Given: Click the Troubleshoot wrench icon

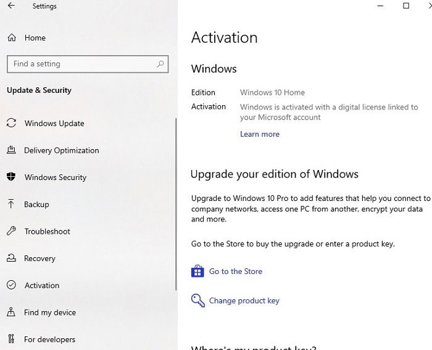Looking at the screenshot, I should point(11,231).
